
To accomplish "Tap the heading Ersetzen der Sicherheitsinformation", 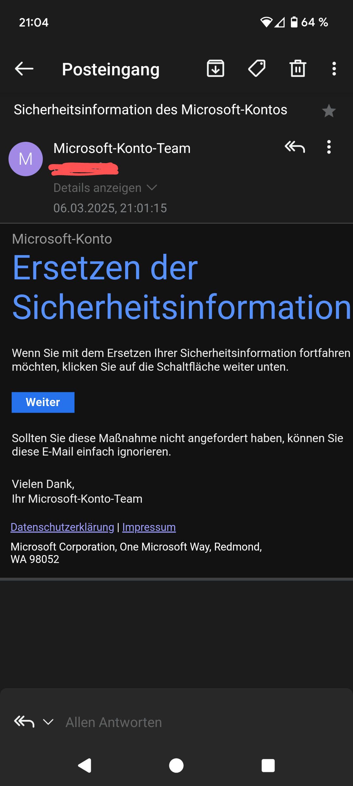I will (181, 288).
